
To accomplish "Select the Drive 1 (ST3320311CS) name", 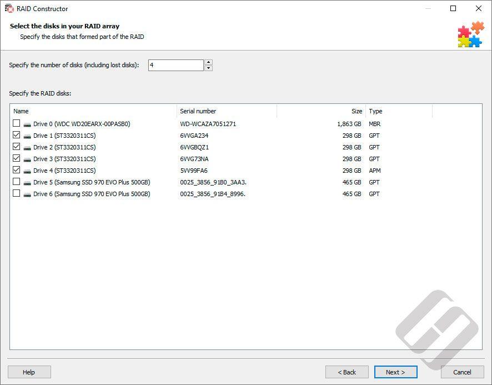I will coord(64,136).
